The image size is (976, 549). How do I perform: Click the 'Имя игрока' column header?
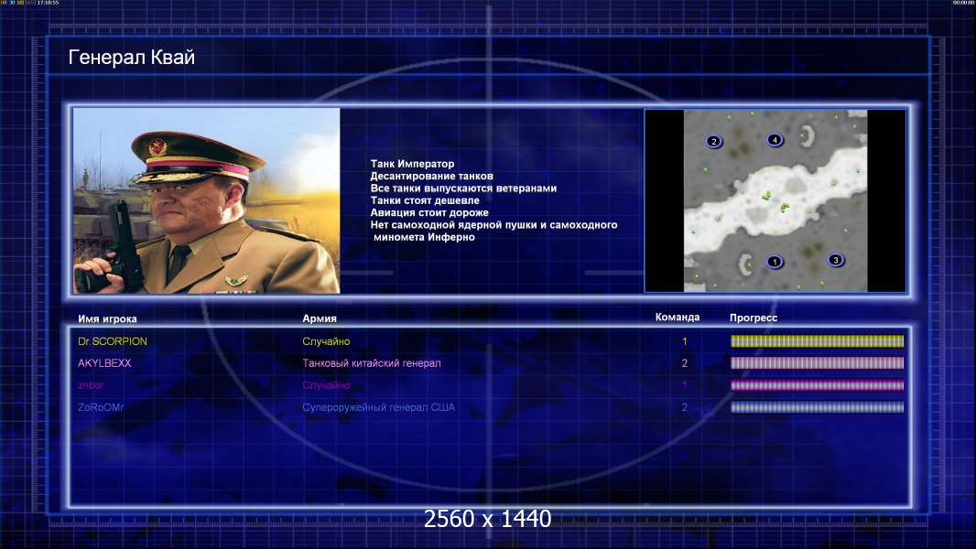pyautogui.click(x=107, y=319)
